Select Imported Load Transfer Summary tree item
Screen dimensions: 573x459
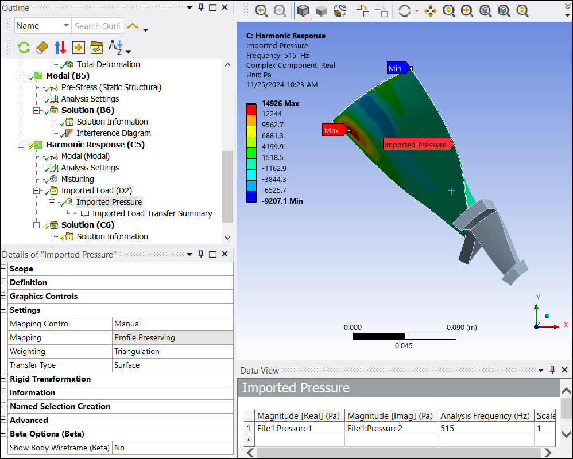pyautogui.click(x=152, y=213)
